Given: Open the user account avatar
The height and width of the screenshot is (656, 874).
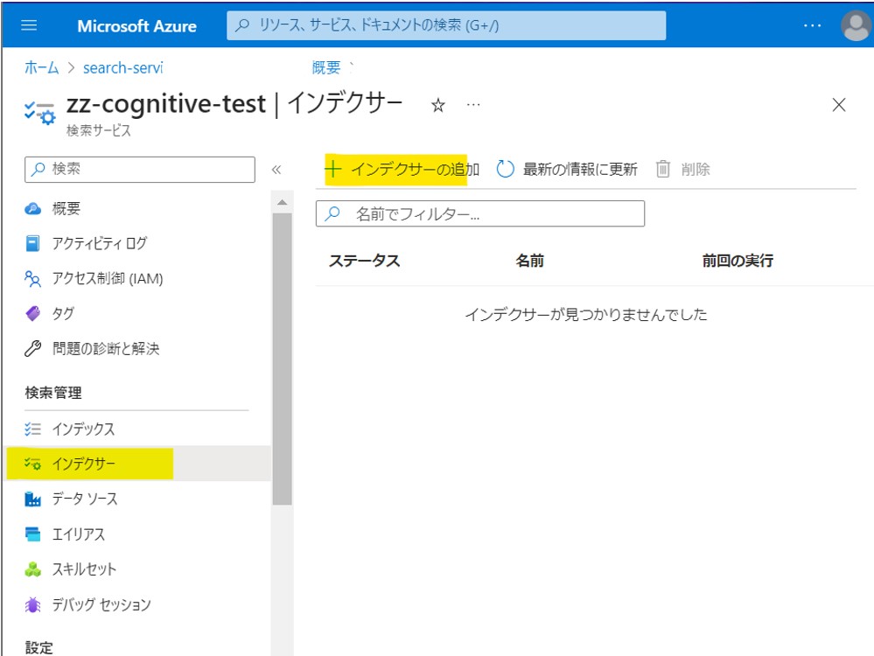Looking at the screenshot, I should coord(856,25).
